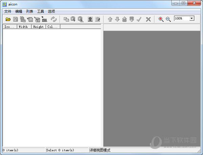Click the X delete icon

[x=149, y=19]
